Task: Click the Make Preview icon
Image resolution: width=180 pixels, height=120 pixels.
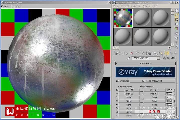Action: (x=177, y=33)
